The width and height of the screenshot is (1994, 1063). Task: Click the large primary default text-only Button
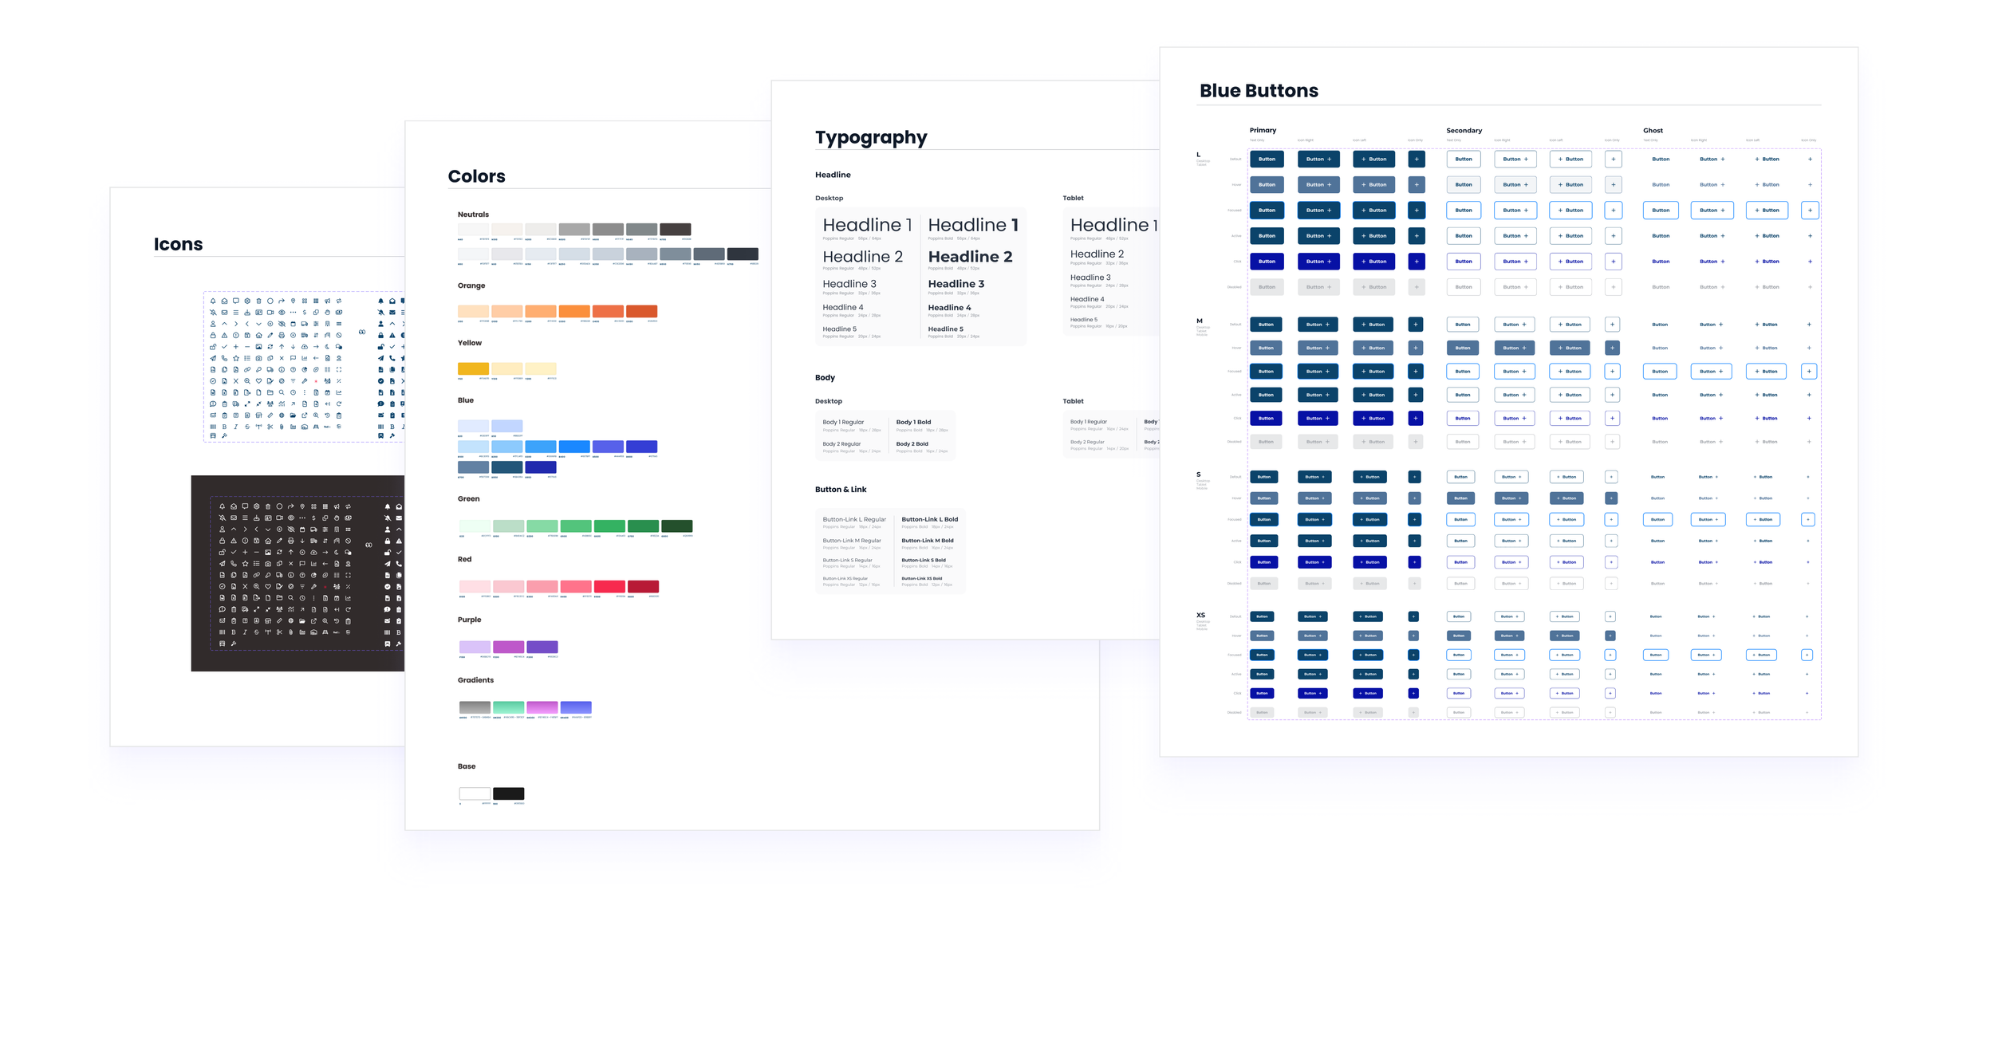pos(1267,159)
